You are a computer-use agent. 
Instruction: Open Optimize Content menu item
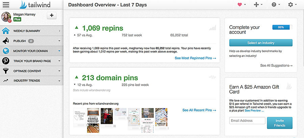pyautogui.click(x=32, y=71)
